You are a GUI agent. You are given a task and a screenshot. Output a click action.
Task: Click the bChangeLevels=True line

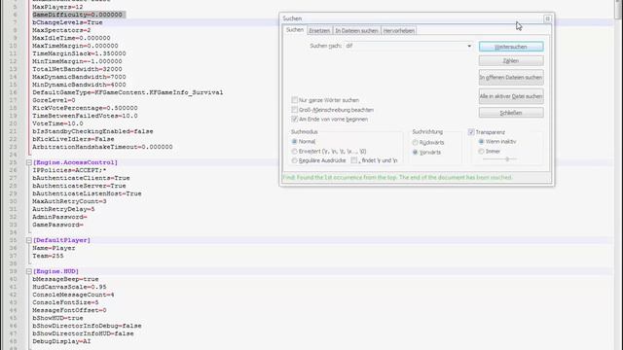click(x=67, y=22)
